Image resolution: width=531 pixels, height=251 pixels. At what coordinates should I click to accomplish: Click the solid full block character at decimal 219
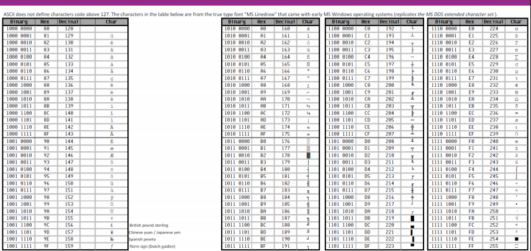click(412, 219)
